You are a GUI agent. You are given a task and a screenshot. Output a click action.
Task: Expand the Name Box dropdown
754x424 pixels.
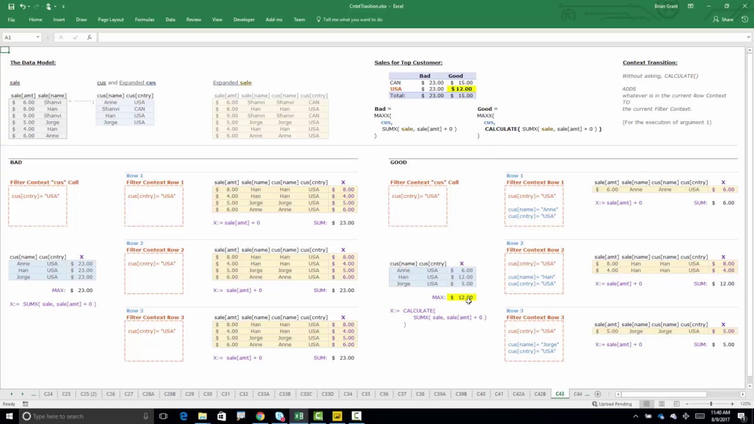coord(38,37)
